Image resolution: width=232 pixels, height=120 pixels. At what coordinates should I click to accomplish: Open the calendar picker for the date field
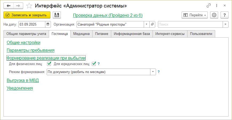point(48,25)
